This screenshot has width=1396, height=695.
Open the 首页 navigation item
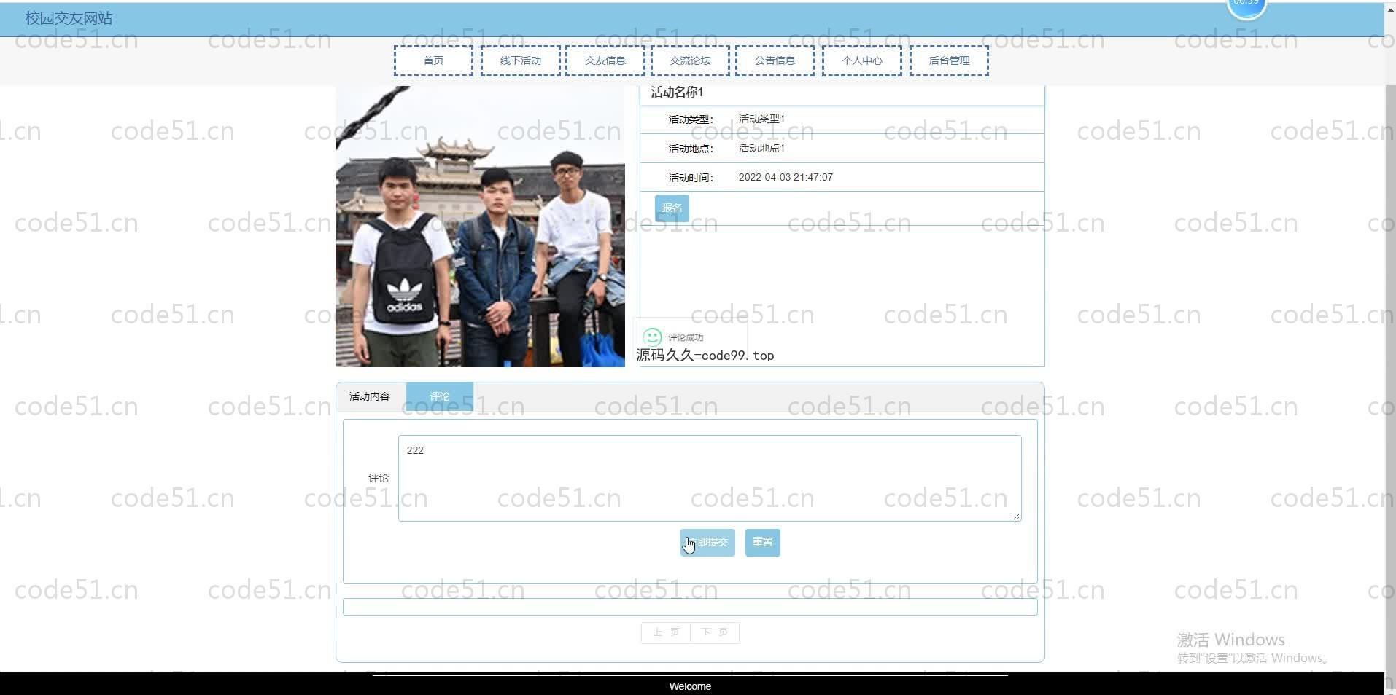433,61
